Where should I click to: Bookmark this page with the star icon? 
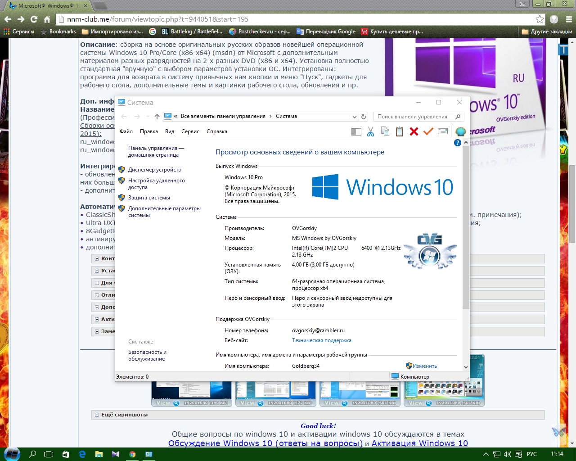pyautogui.click(x=540, y=19)
